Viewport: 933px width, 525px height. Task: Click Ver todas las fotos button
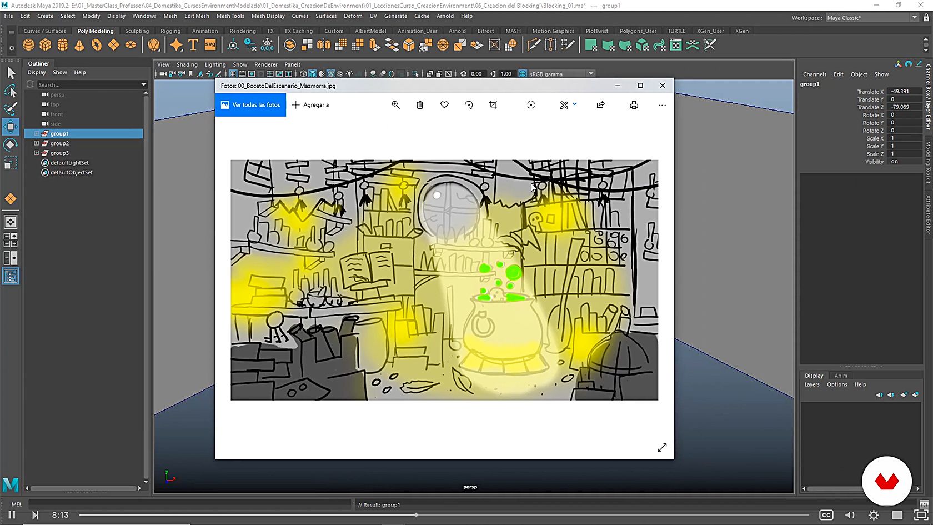[250, 105]
